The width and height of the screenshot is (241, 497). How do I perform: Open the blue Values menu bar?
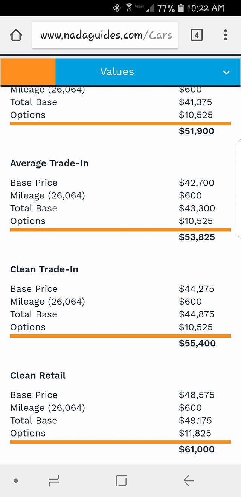coord(147,72)
